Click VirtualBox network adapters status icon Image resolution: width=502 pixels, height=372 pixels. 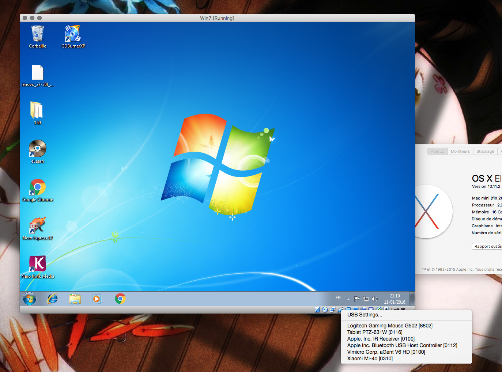click(332, 310)
